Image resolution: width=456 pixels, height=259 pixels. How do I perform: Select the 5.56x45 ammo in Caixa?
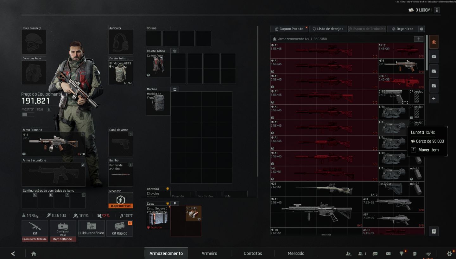(x=193, y=214)
